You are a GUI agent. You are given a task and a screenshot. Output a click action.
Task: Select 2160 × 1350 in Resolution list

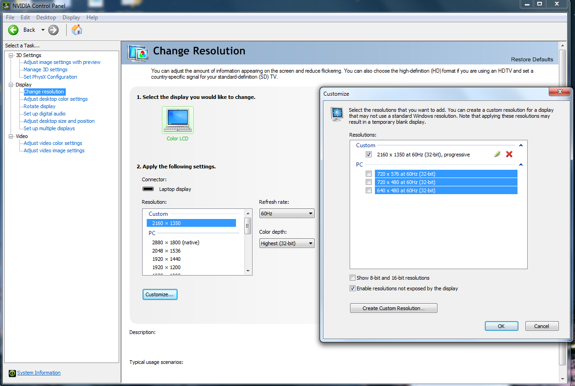click(x=191, y=223)
